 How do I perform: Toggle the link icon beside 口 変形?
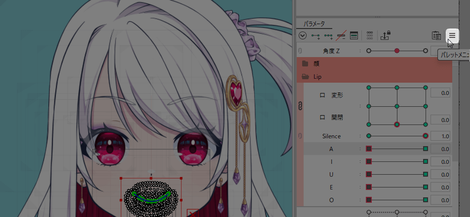point(300,105)
